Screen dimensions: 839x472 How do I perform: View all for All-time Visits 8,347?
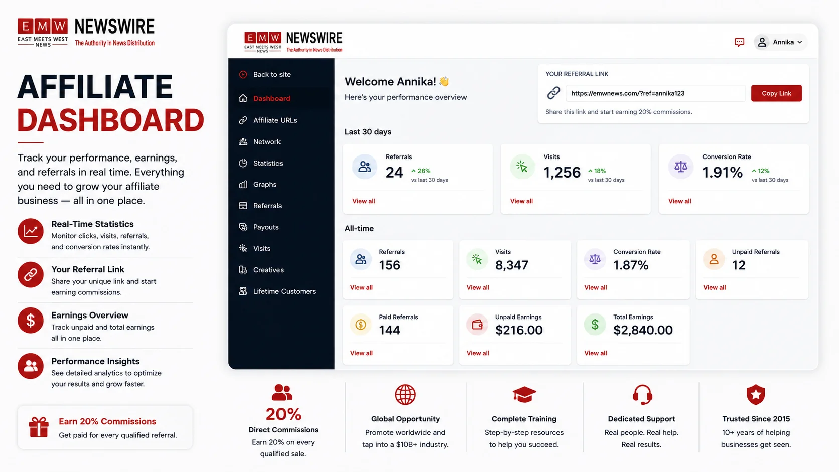tap(478, 288)
